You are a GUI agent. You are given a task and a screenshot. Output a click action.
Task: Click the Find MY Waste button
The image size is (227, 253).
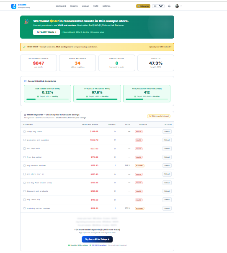click(x=46, y=32)
